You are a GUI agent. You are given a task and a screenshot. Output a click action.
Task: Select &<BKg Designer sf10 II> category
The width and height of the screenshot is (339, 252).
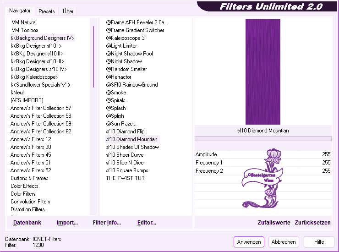(37, 54)
